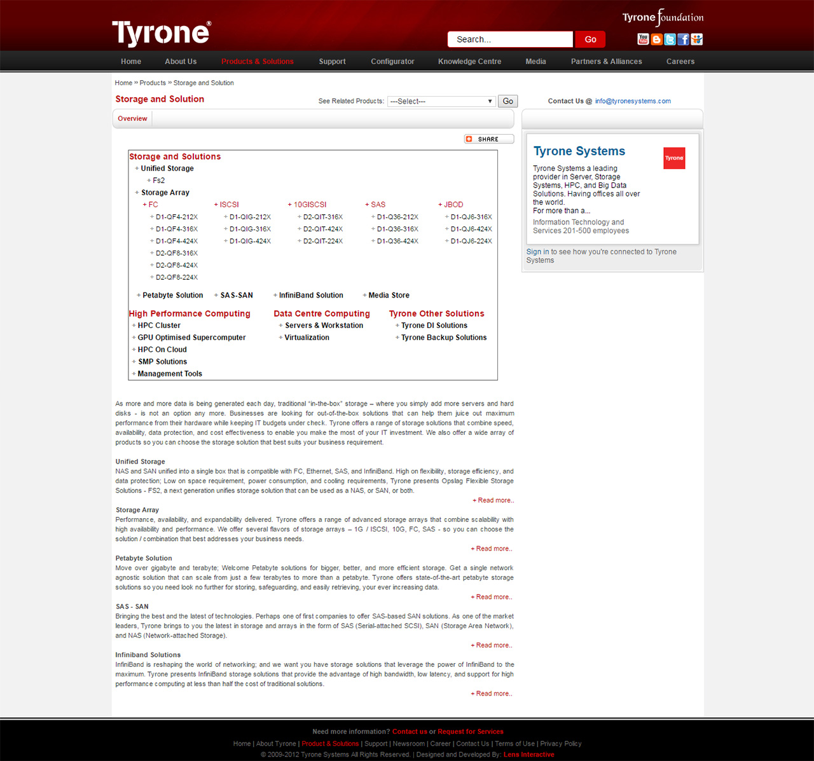Screen dimensions: 814x761
Task: Open the Twitter social icon
Action: (670, 39)
